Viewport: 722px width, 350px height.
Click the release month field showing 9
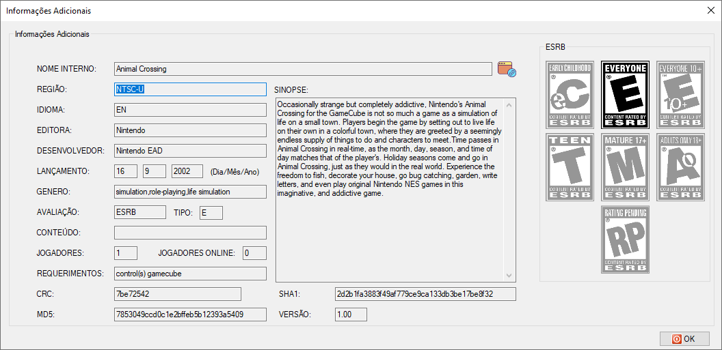155,171
